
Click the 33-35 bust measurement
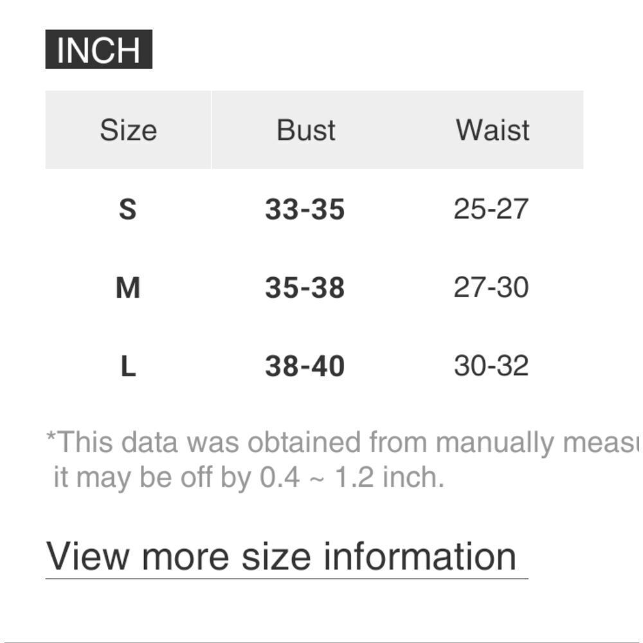[305, 210]
